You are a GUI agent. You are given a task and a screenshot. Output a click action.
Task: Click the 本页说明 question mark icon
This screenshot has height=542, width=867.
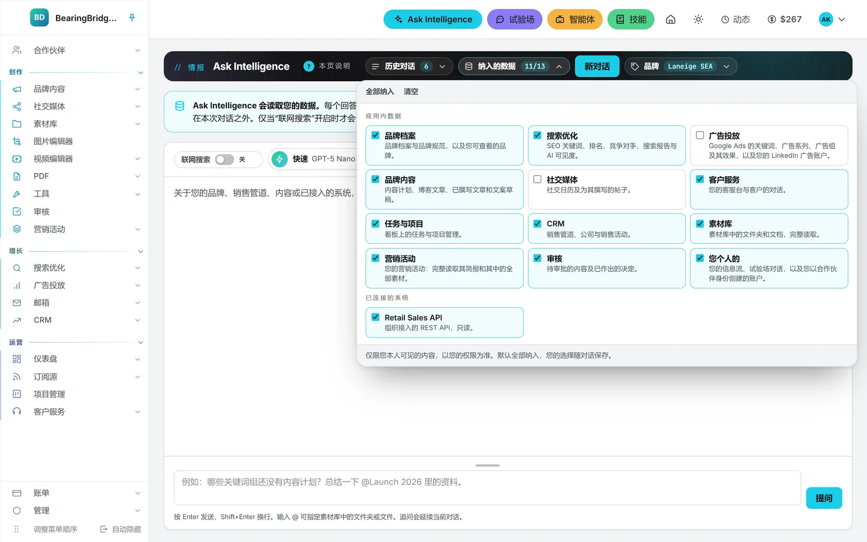(309, 66)
